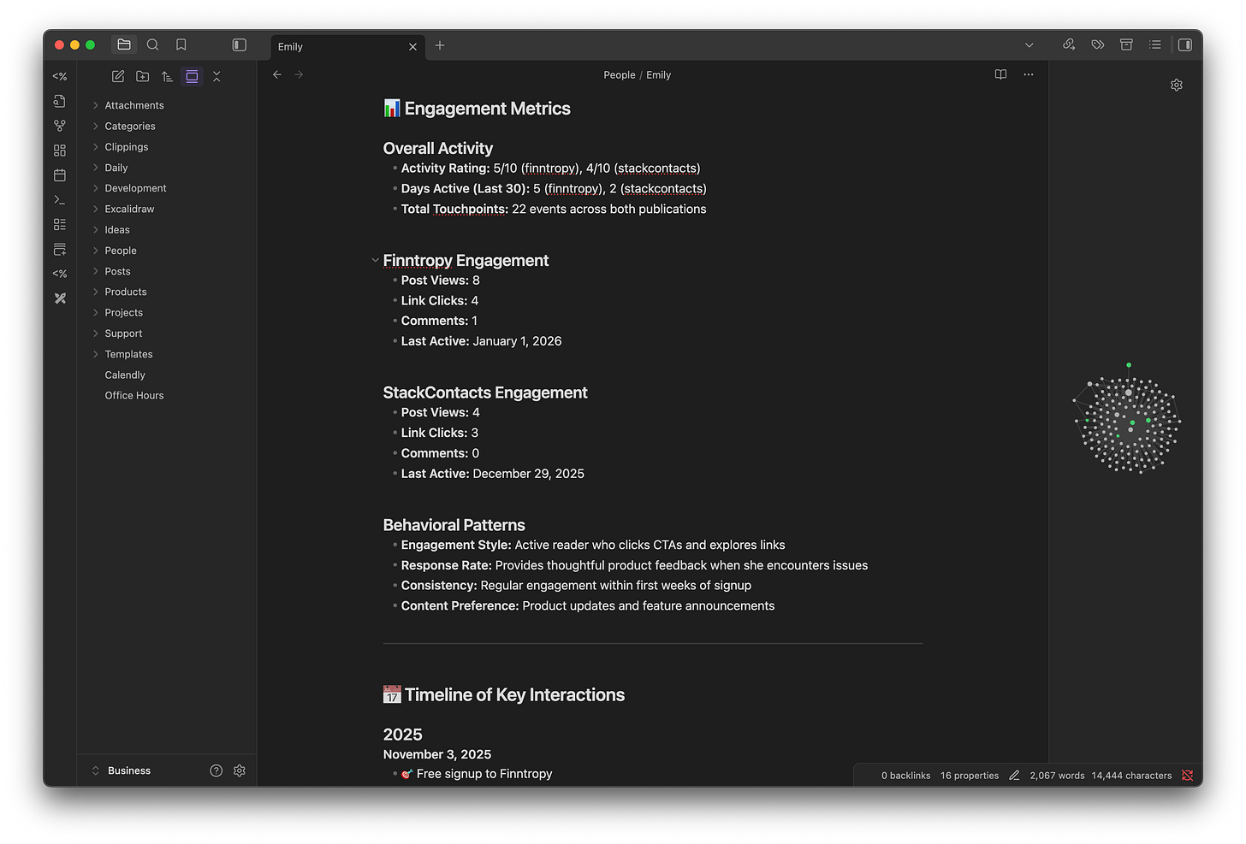Viewport: 1246px width, 844px height.
Task: Open the archive box panel icon
Action: [x=1126, y=44]
